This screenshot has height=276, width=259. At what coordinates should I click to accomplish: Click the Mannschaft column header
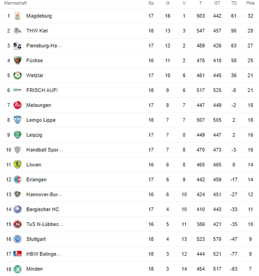[15, 3]
